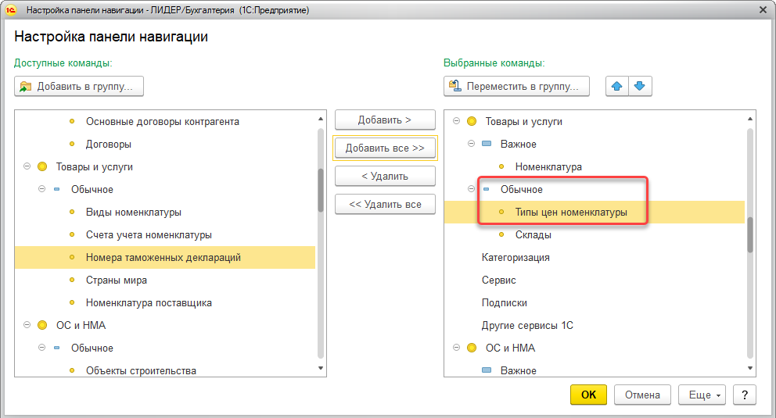Close the navigation panel settings dialog
The image size is (776, 418).
click(763, 10)
